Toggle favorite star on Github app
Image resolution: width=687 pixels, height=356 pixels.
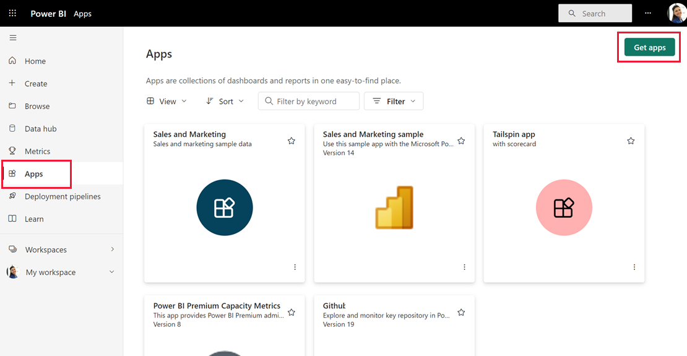click(x=461, y=313)
